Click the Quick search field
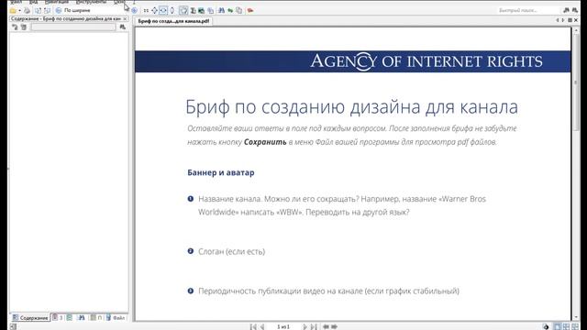The image size is (587, 330). point(528,10)
